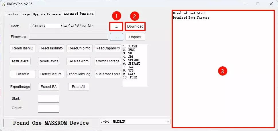Click the Go Maskrom button
The image size is (278, 131).
(79, 61)
